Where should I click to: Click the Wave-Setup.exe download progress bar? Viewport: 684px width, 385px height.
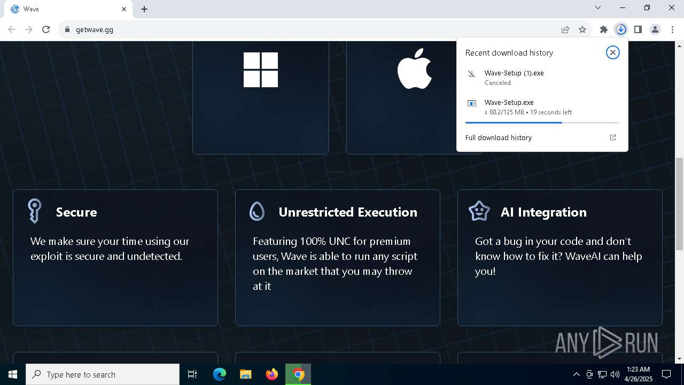pyautogui.click(x=542, y=122)
